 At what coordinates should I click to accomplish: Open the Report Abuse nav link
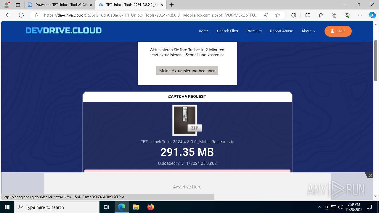[282, 31]
